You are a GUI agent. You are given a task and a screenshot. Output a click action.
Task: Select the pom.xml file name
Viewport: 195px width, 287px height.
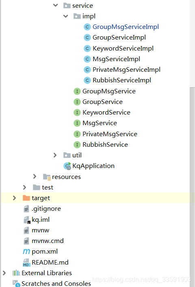[x=45, y=252]
